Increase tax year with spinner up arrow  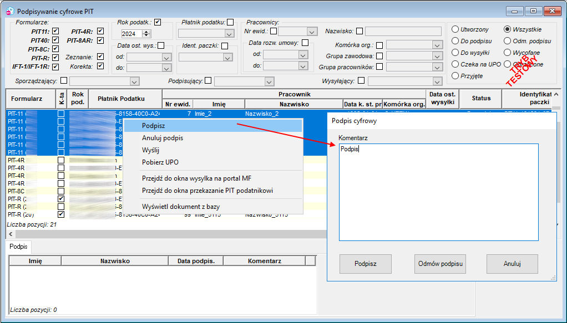point(146,32)
